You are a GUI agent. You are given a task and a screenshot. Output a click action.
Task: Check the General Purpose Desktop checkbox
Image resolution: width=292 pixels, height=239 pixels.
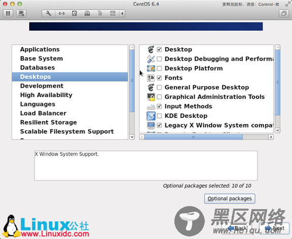pos(159,88)
